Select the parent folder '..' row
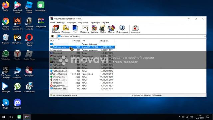213x120 pixels. [82, 44]
